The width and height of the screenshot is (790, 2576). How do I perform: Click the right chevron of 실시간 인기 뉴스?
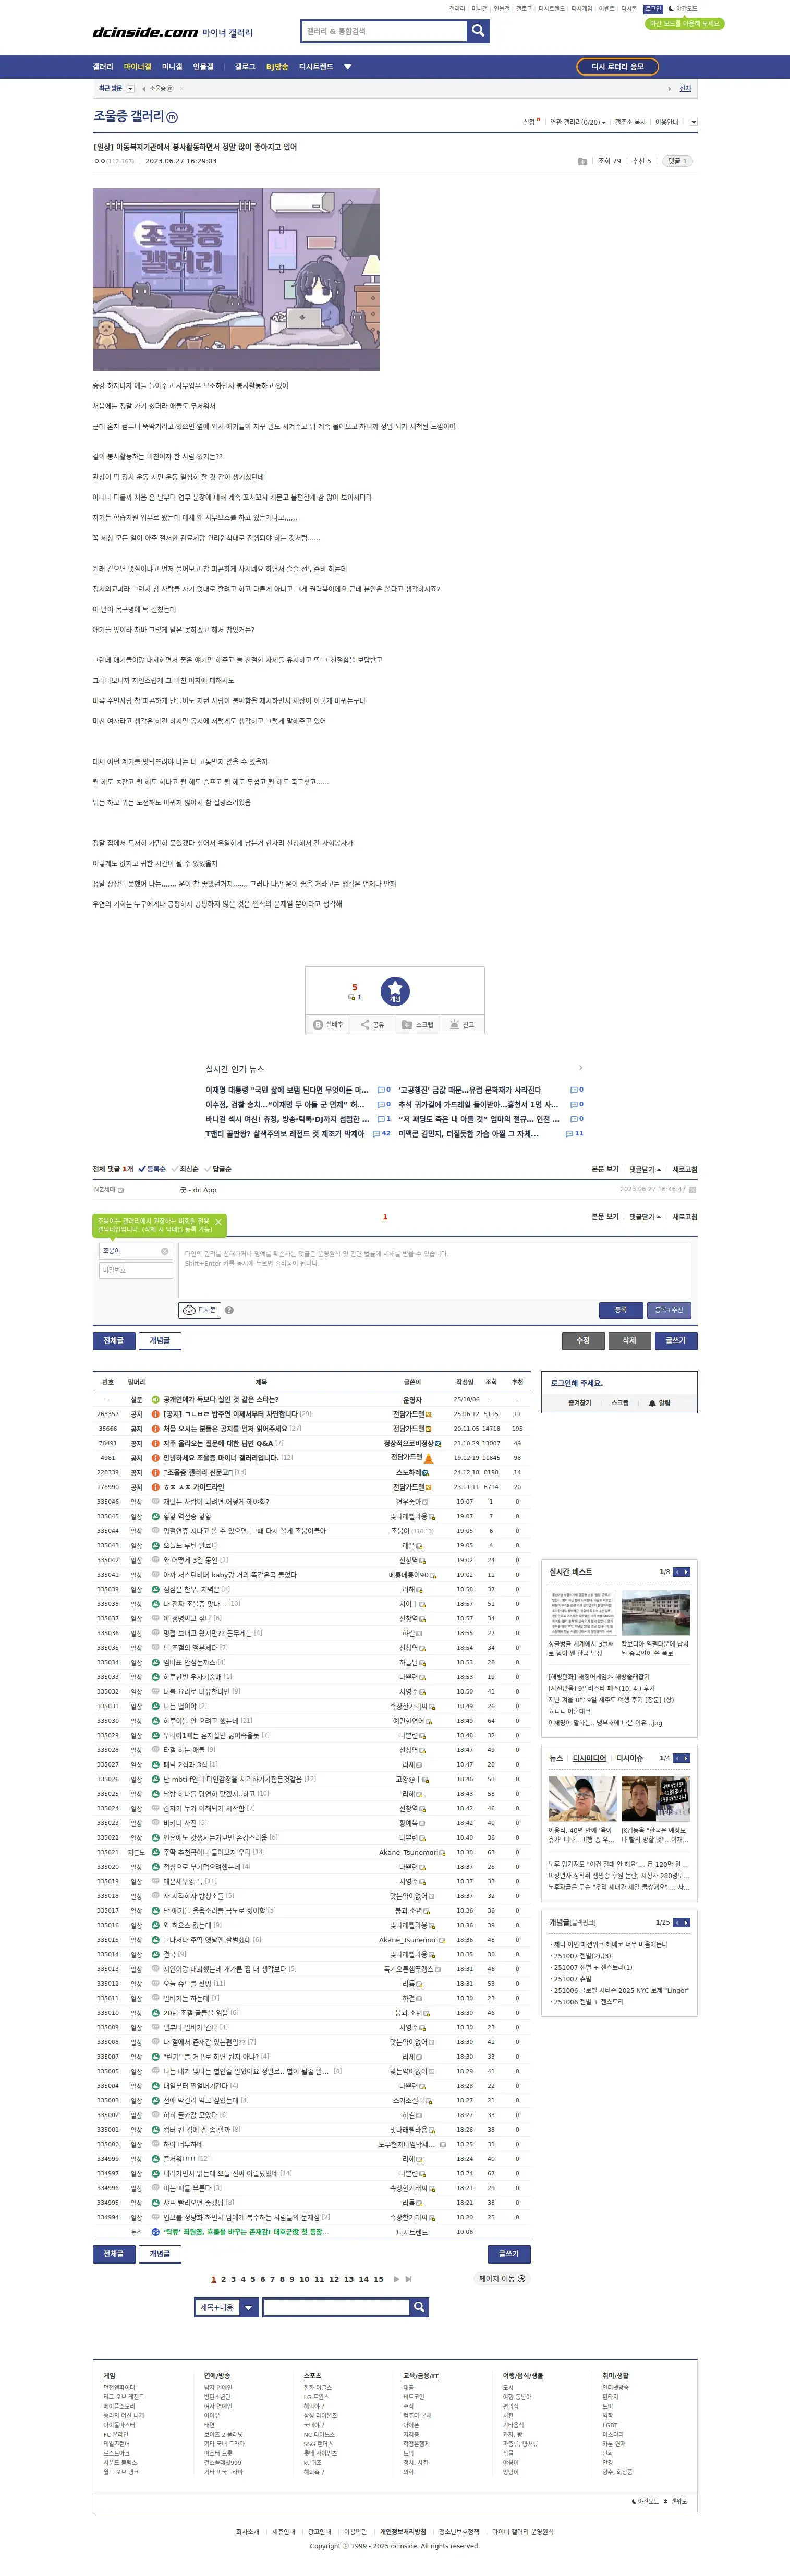click(x=581, y=1068)
